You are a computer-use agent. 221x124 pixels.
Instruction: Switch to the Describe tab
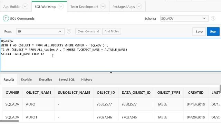point(45,80)
